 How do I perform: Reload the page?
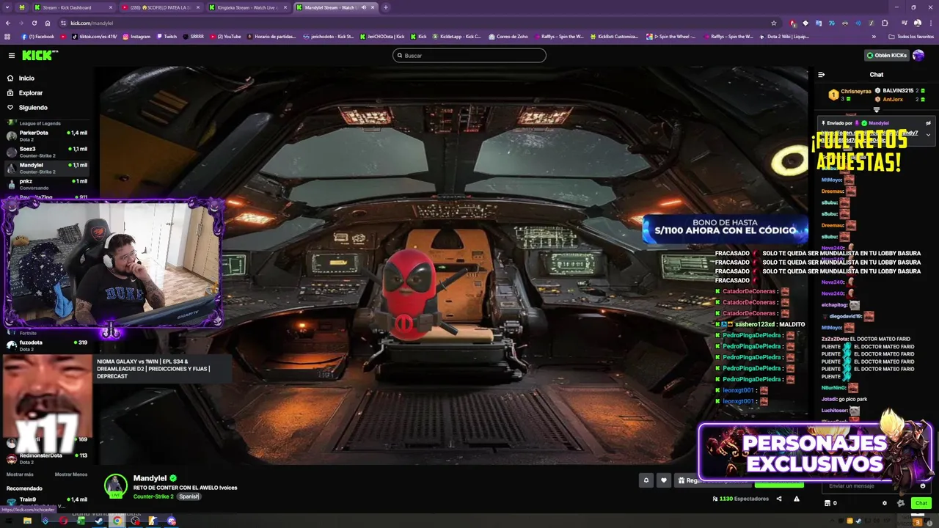tap(34, 23)
